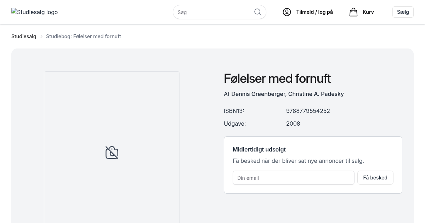Click the Følelser med fornuft book title
425x223 pixels.
click(277, 78)
